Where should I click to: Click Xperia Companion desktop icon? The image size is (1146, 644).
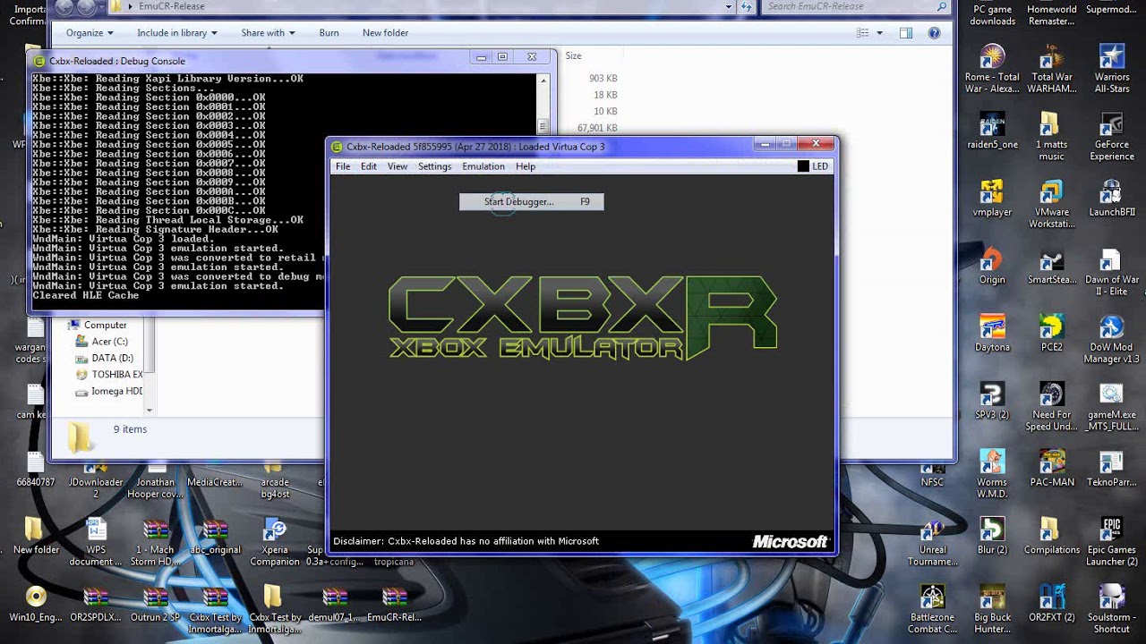tap(274, 542)
